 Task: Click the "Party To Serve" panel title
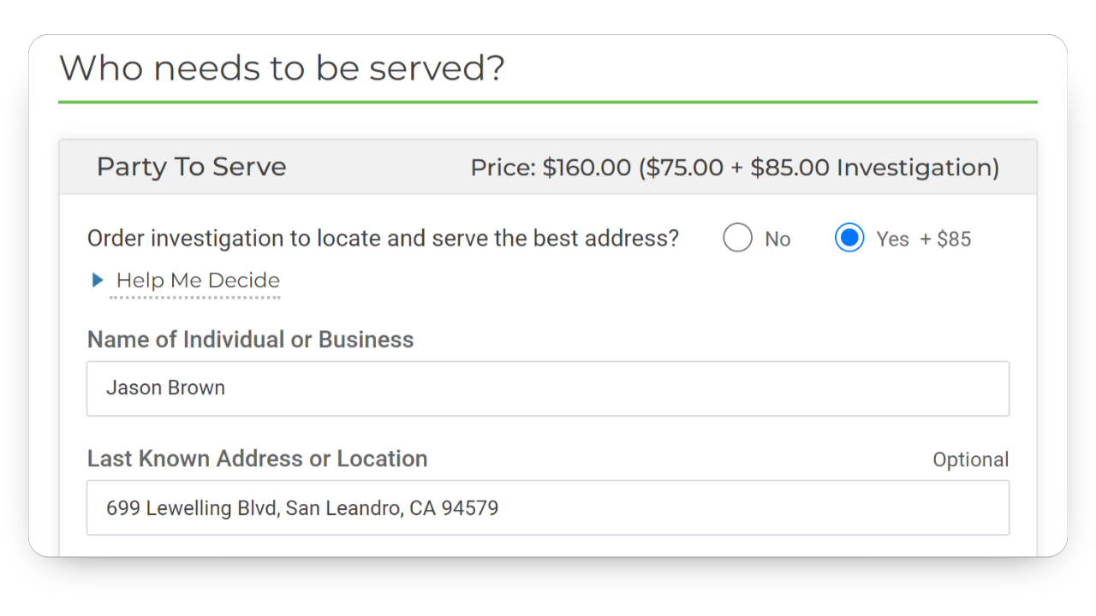point(191,167)
